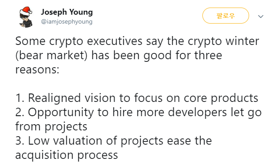
Task: Open Joseph Young's profile avatar
Action: [x=26, y=17]
